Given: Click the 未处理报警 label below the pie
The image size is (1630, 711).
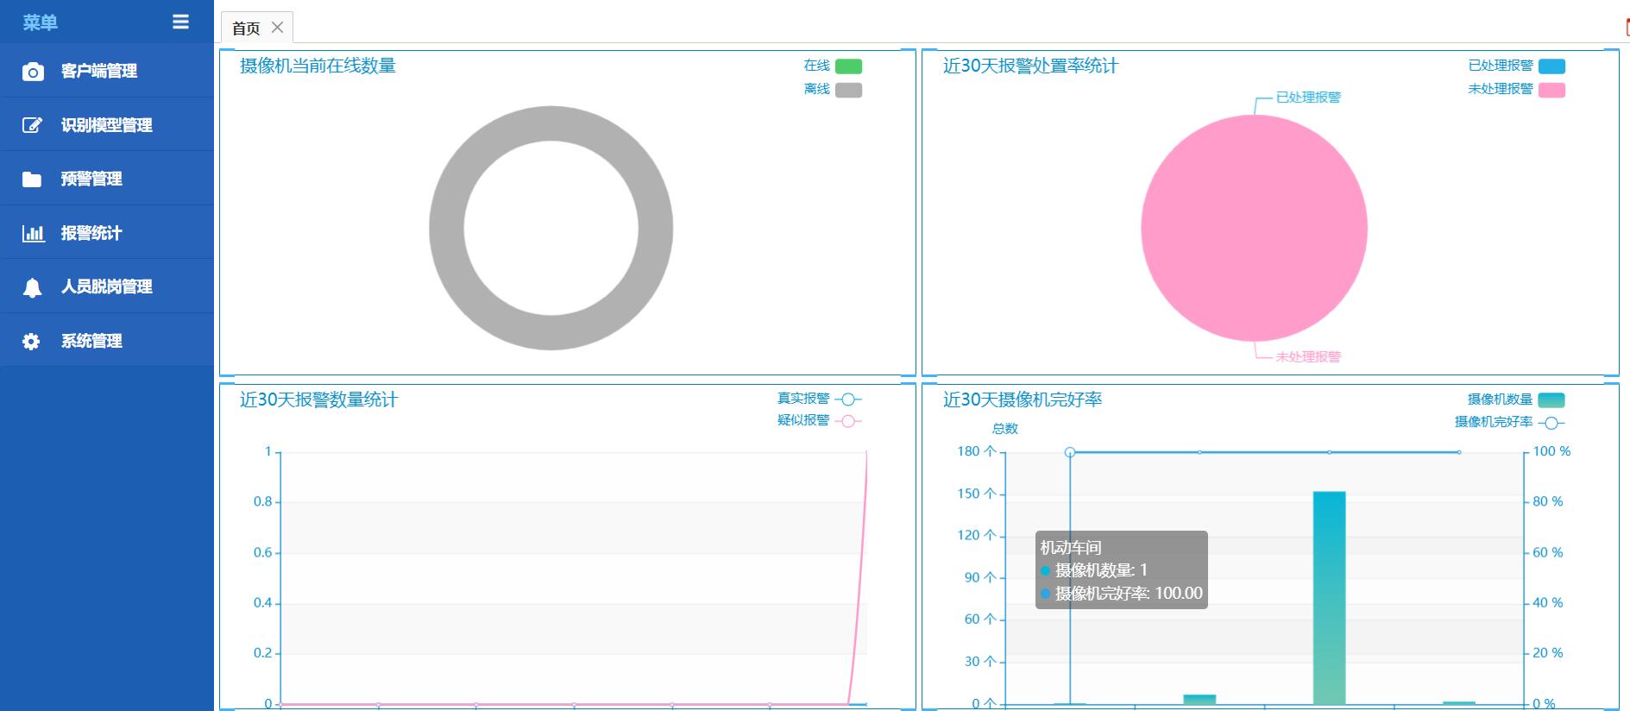Looking at the screenshot, I should point(1308,357).
